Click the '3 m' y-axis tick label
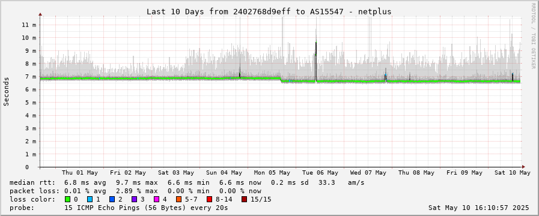The image size is (539, 216). pyautogui.click(x=31, y=128)
